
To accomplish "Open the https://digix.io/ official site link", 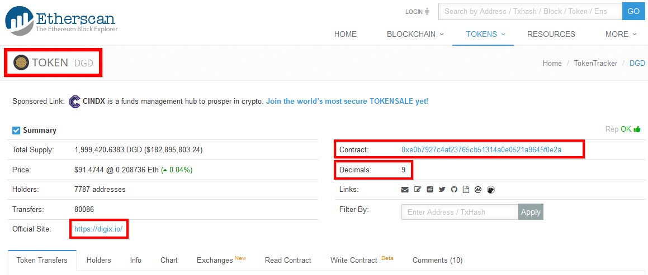I will [98, 229].
